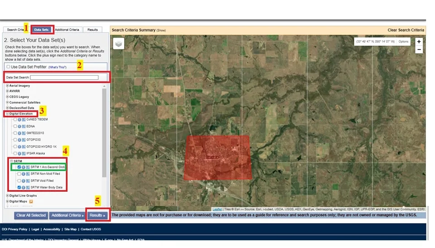Open info icon for CoNED TBDEM
This screenshot has width=435, height=248.
[19, 120]
